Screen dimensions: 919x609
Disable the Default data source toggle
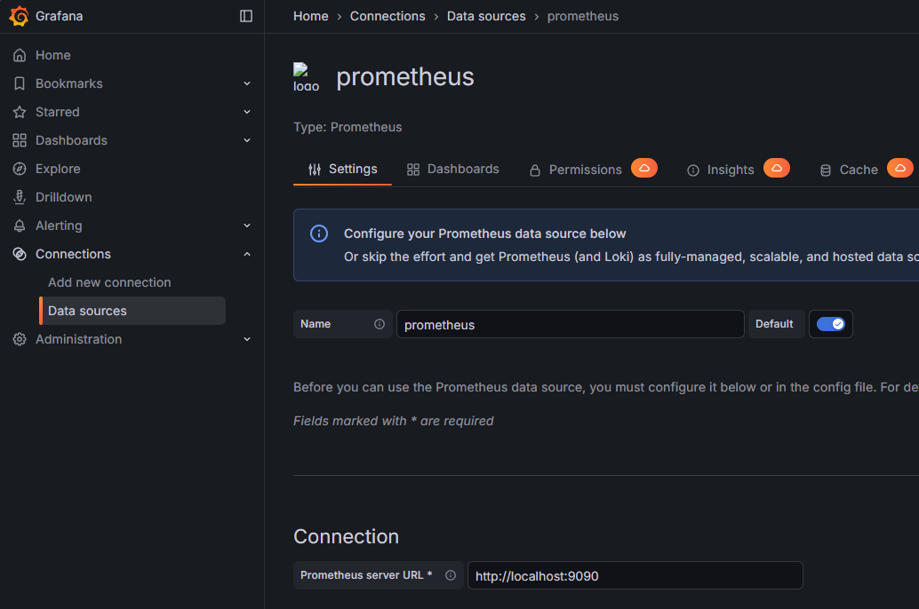830,323
